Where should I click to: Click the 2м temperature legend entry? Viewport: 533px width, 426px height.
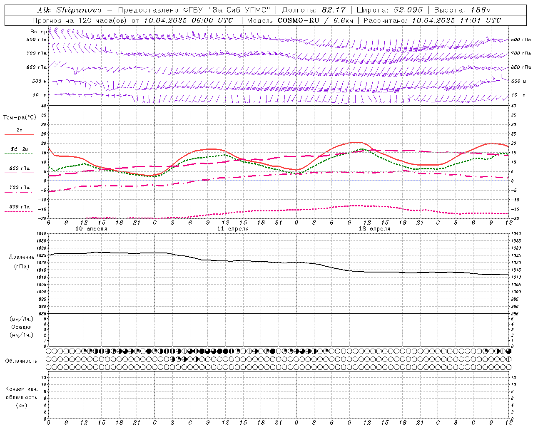point(20,130)
